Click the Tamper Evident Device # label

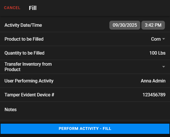click(x=29, y=95)
